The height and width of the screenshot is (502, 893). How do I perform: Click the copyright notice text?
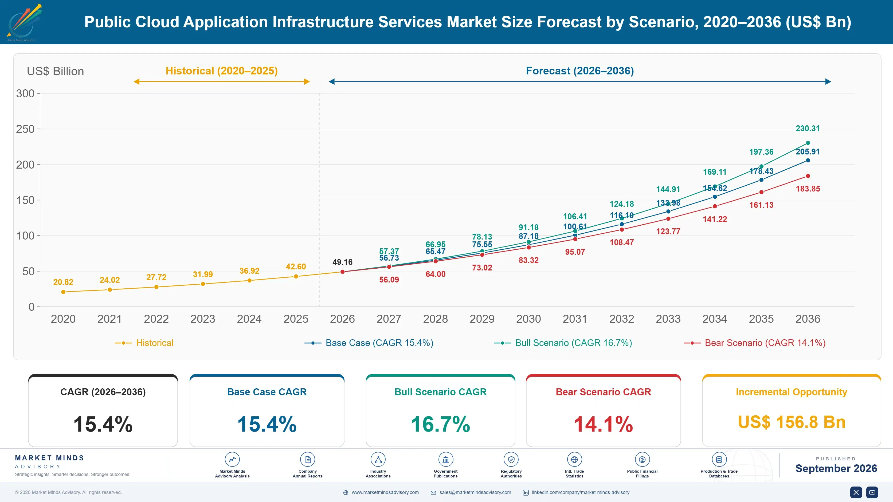(68, 492)
